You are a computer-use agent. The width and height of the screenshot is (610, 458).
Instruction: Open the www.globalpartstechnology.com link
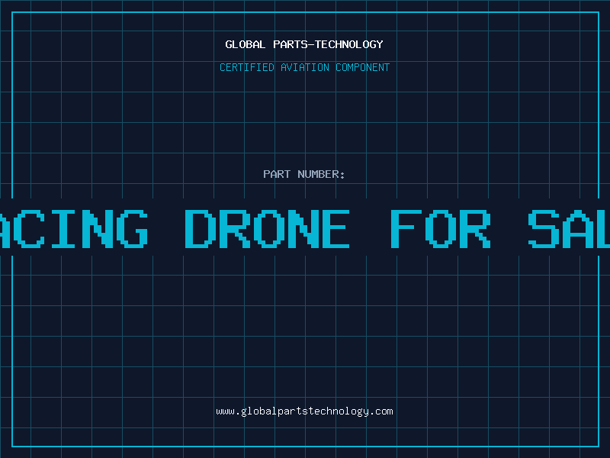(304, 411)
